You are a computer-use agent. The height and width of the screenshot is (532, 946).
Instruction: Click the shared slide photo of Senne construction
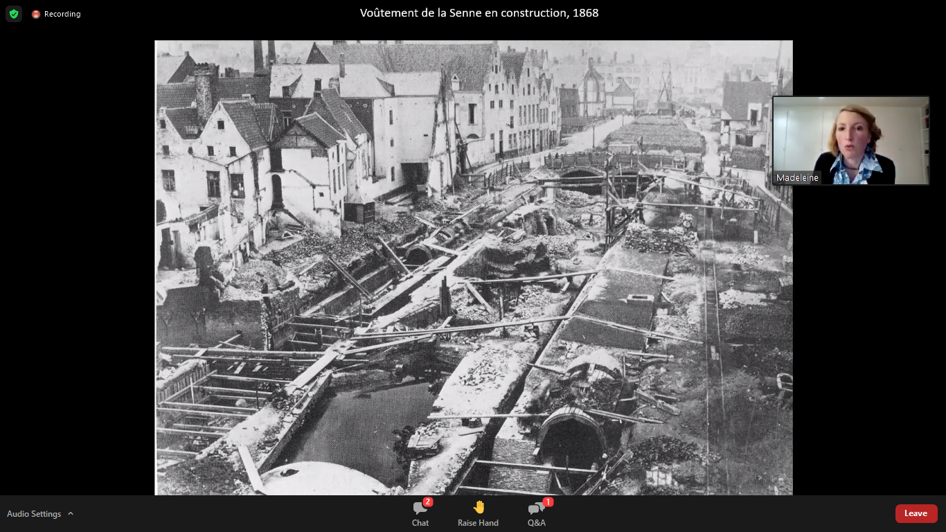click(x=474, y=267)
